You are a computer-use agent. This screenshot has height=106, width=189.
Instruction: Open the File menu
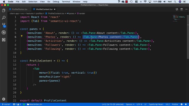point(17,1)
